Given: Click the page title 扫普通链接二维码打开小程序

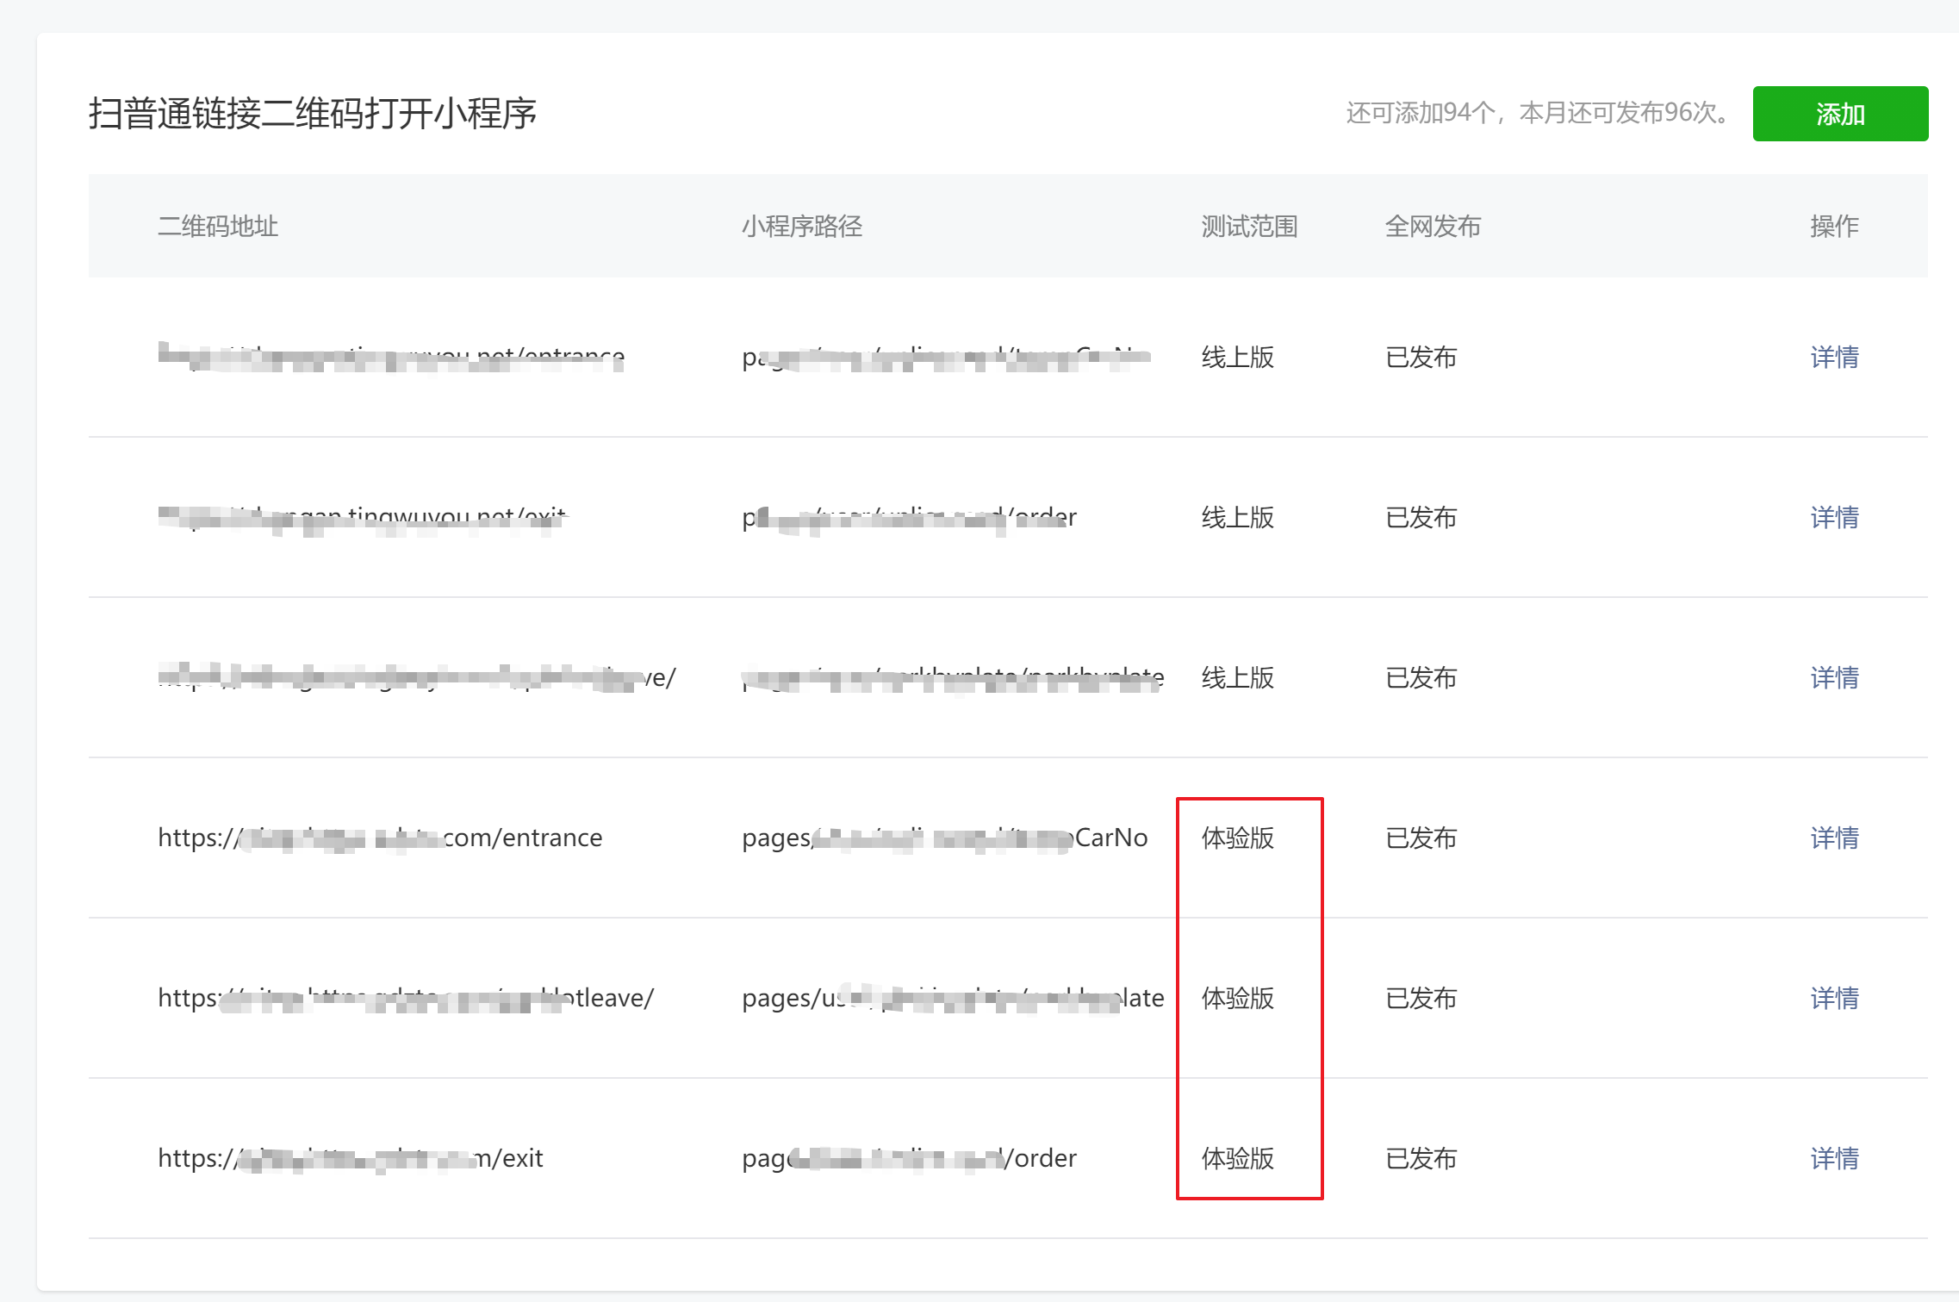Looking at the screenshot, I should click(x=313, y=114).
